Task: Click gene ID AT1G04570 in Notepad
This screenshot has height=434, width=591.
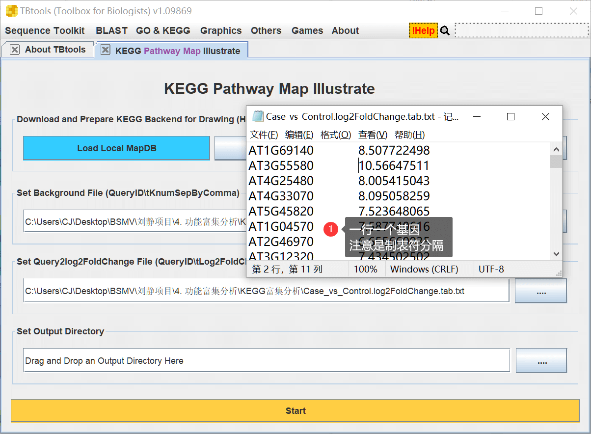Action: (281, 226)
